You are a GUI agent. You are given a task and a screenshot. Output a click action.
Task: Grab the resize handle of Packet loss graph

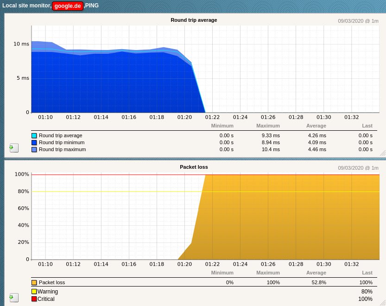(x=383, y=303)
